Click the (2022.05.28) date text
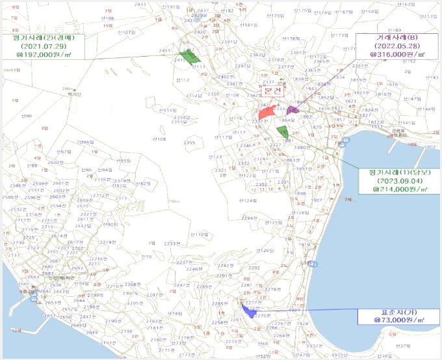The image size is (442, 360). tap(397, 46)
